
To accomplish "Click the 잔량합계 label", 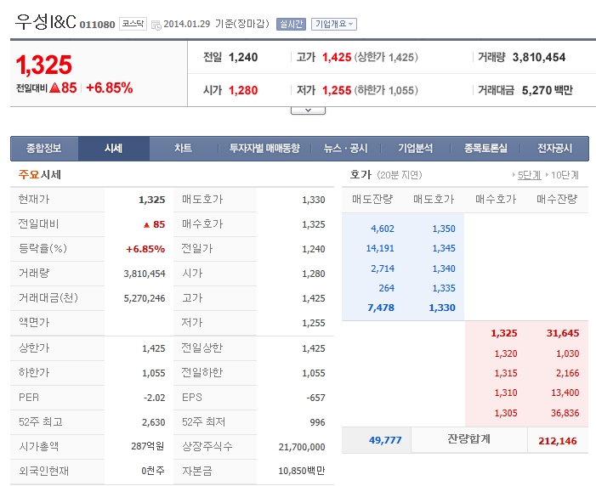I will 468,439.
